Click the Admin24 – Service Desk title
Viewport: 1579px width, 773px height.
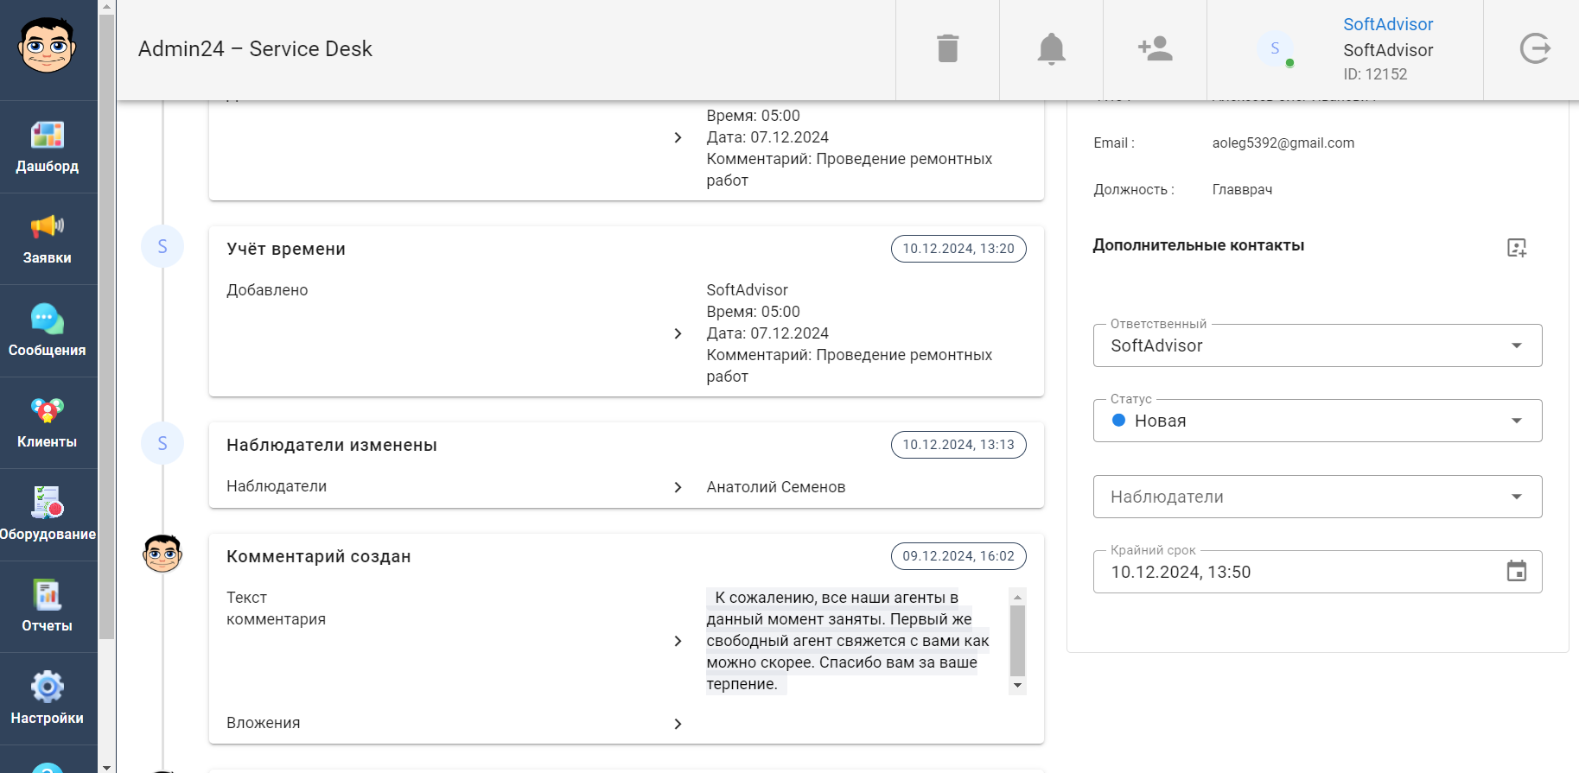(255, 49)
